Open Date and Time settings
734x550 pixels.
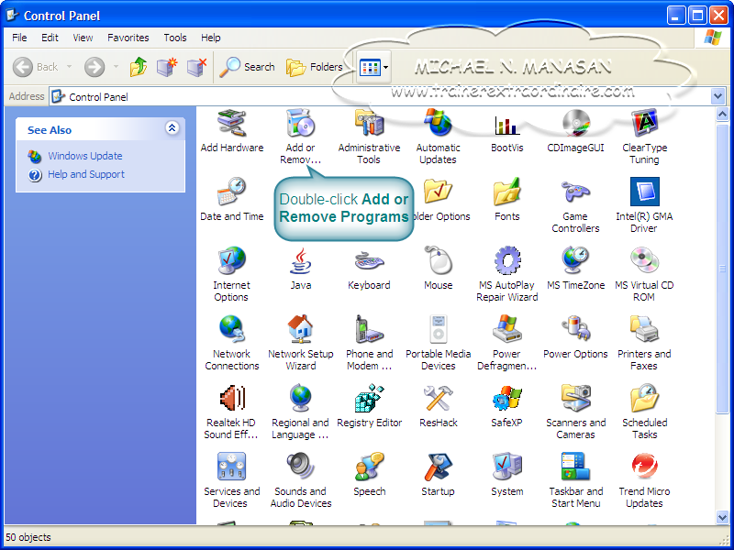pos(231,195)
